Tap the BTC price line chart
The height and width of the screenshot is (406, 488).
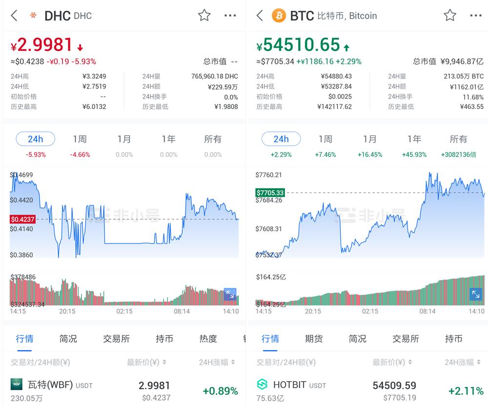pos(370,215)
